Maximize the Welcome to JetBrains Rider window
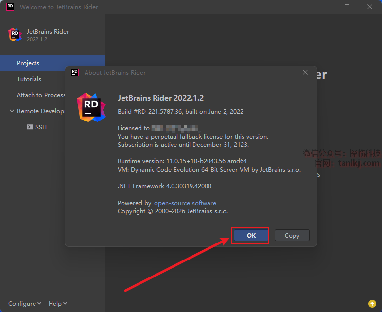The height and width of the screenshot is (312, 382). [347, 7]
